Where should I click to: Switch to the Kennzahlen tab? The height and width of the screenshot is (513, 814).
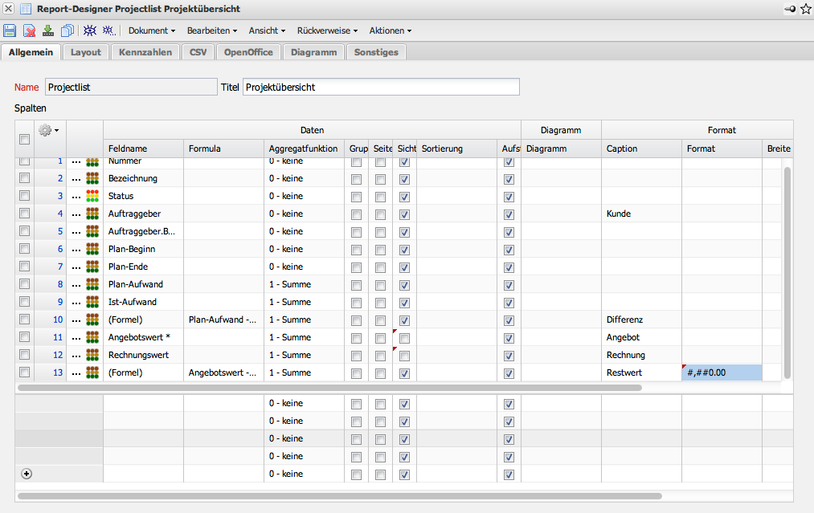tap(145, 52)
